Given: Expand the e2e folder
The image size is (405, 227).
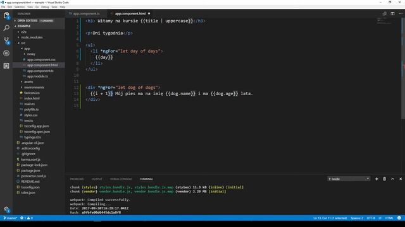Looking at the screenshot, I should tap(23, 32).
